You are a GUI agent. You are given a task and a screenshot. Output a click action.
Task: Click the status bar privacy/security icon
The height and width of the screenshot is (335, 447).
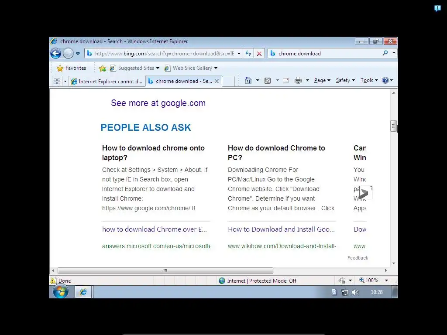[x=342, y=280]
